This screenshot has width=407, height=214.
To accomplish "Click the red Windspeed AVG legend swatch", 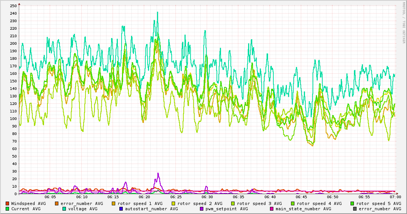I will [x=7, y=203].
